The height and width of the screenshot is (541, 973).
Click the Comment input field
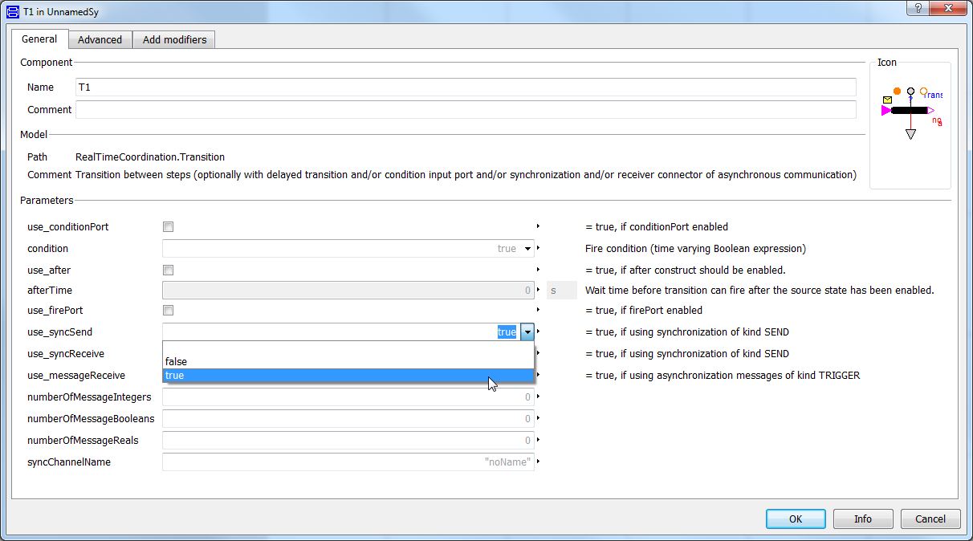coord(466,110)
